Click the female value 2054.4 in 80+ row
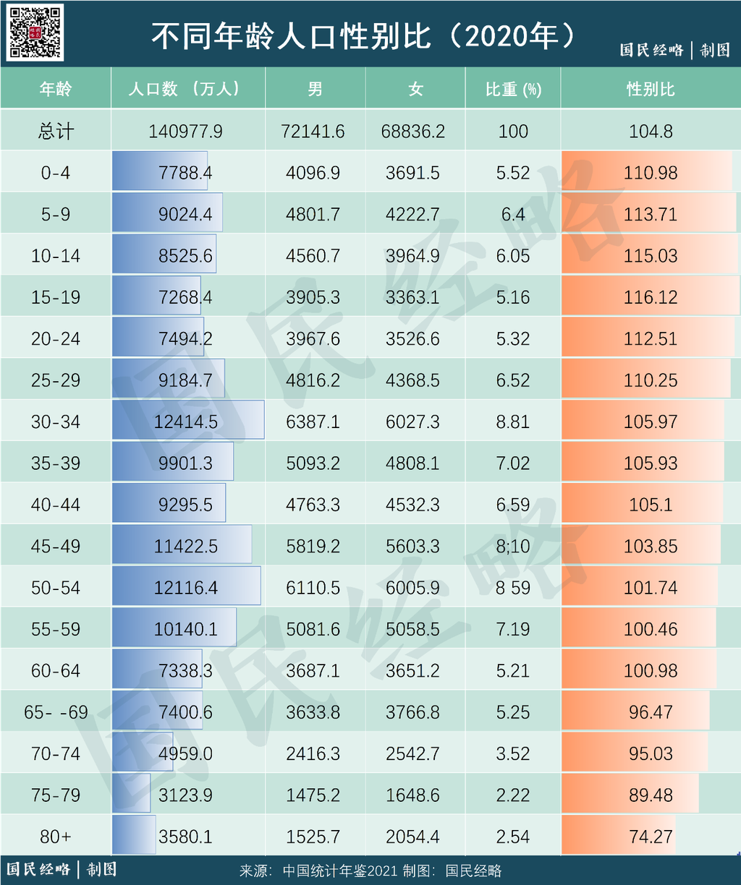The width and height of the screenshot is (741, 885). 412,837
